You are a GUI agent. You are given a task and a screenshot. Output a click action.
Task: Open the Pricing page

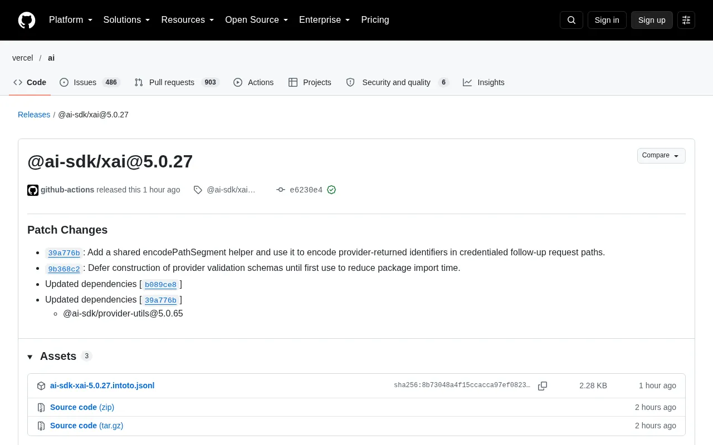tap(375, 20)
